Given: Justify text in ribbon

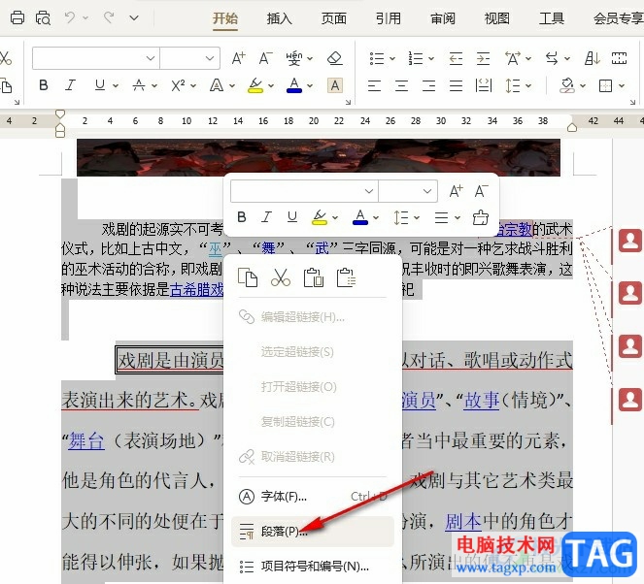Looking at the screenshot, I should click(x=456, y=85).
